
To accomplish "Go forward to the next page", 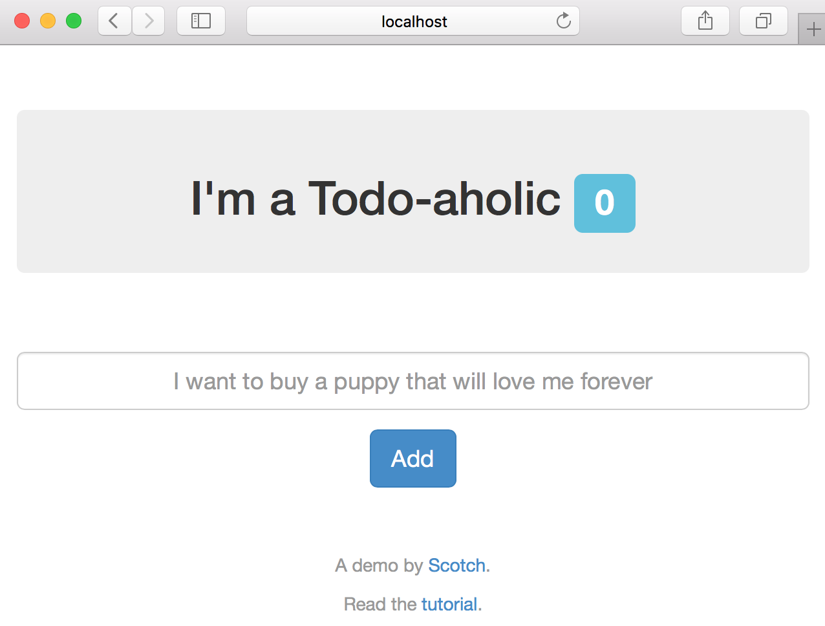I will [149, 21].
